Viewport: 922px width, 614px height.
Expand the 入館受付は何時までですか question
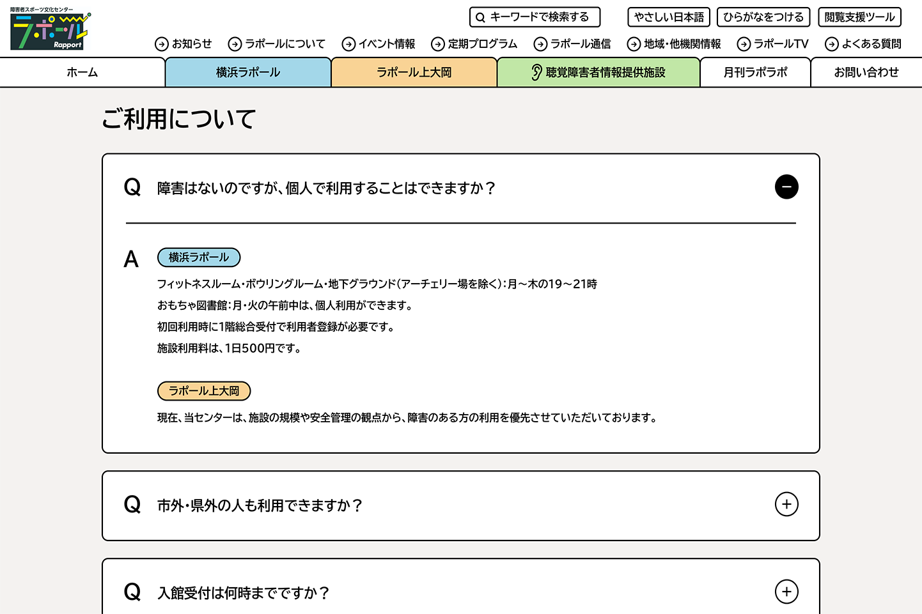click(x=786, y=592)
